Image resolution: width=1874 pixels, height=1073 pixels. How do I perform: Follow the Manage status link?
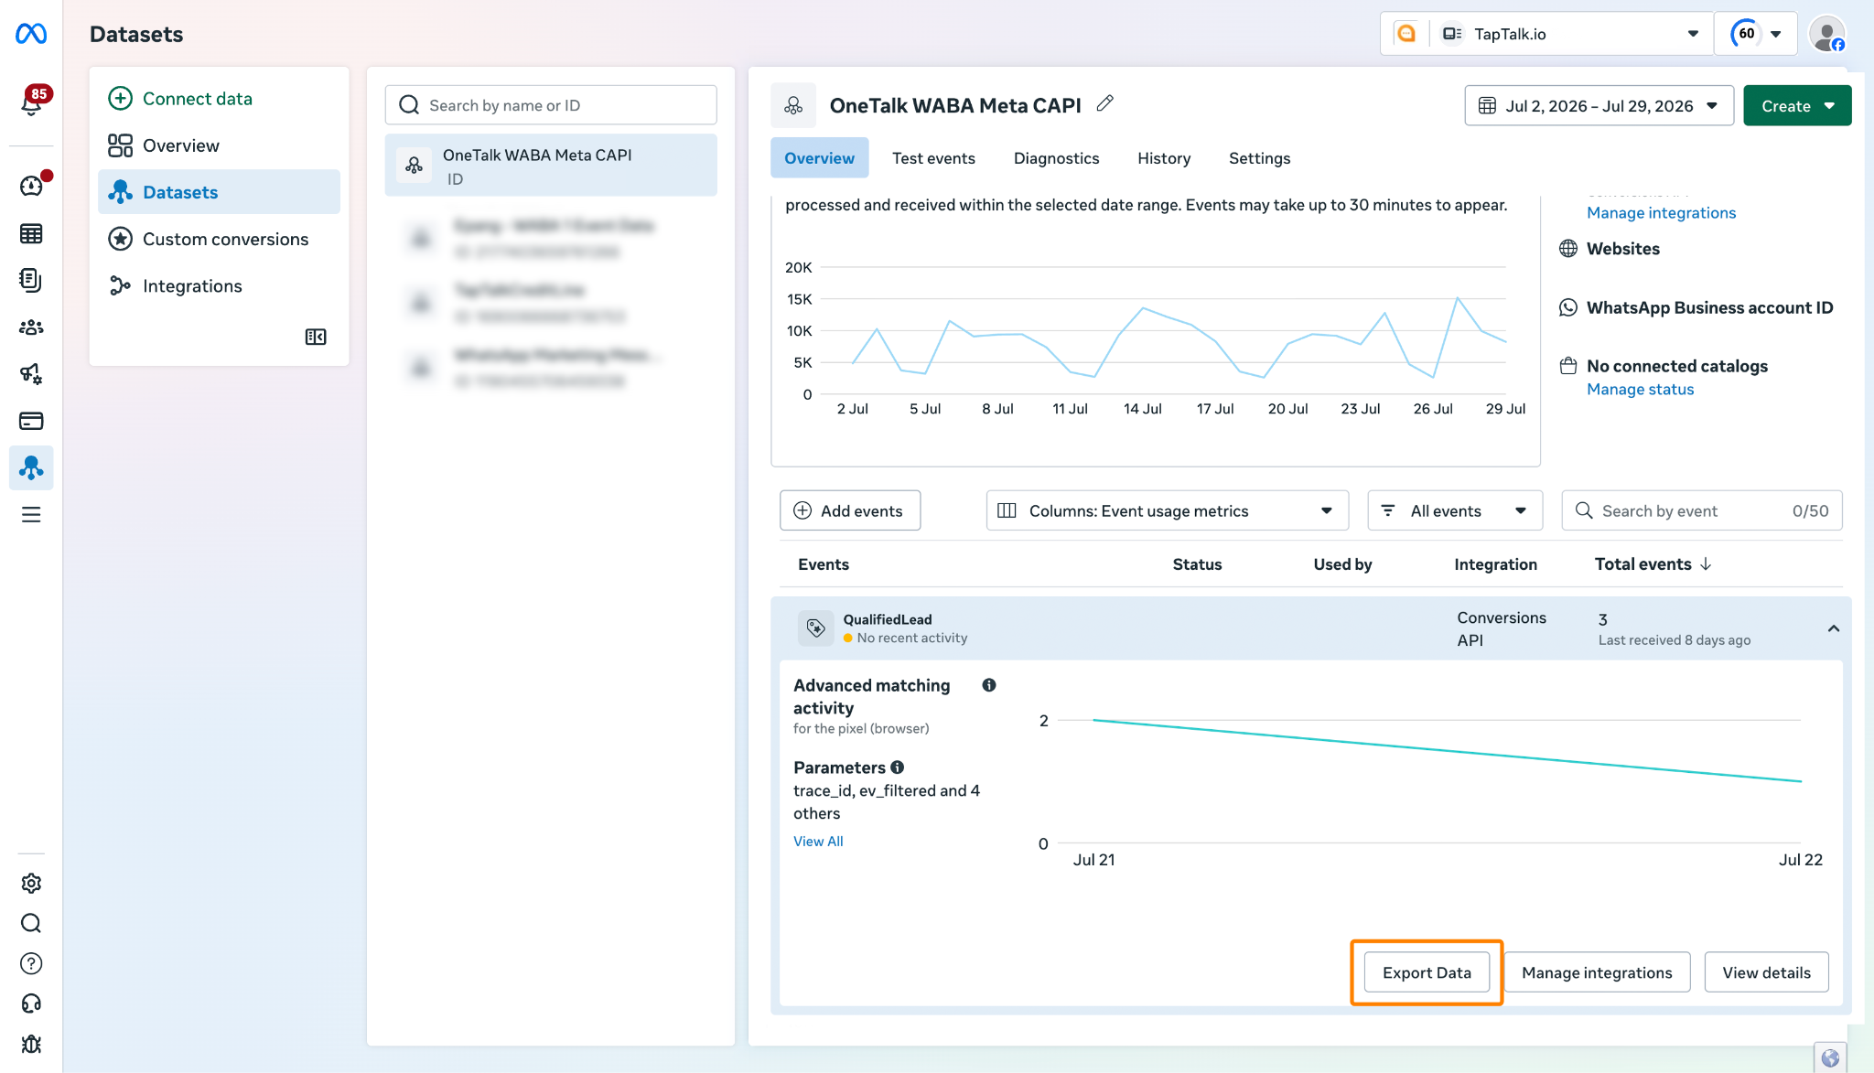click(1640, 390)
